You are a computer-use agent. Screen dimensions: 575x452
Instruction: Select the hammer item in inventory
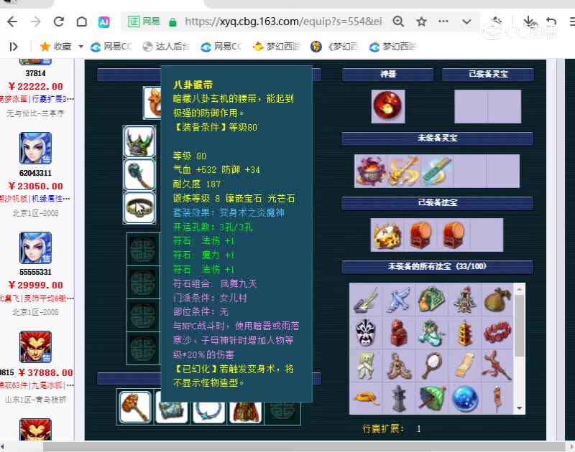(x=135, y=407)
